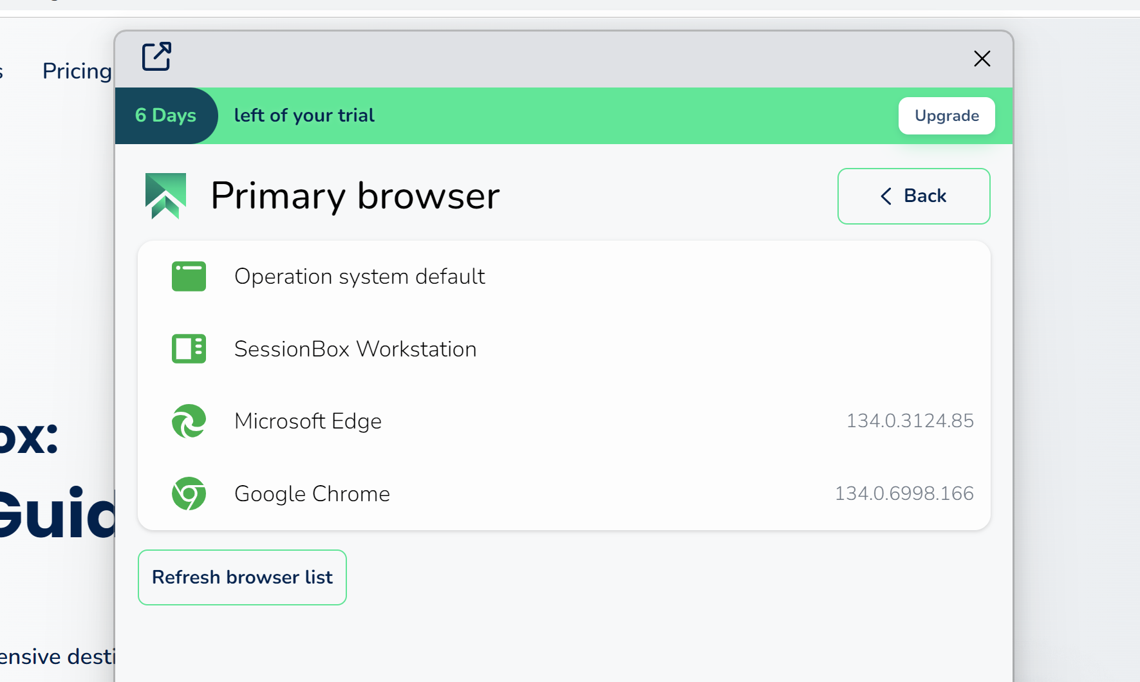
Task: Select the SessionBox Workstation icon
Action: pos(189,349)
